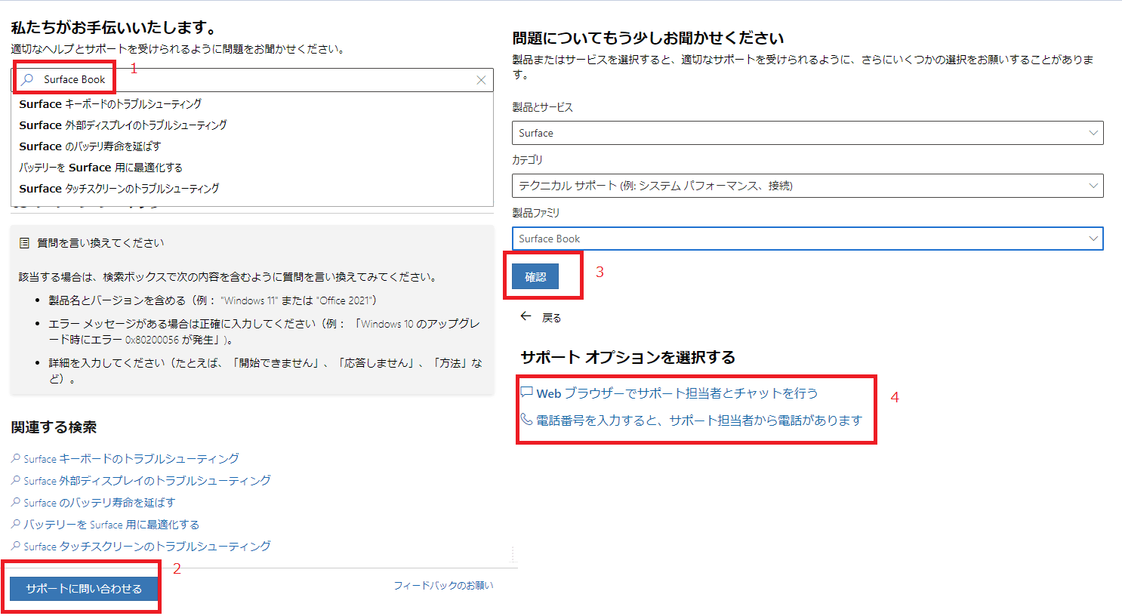Open related search Surface のバッテリ寿命を延ばす
Screen dimensions: 1122x616
(x=100, y=503)
